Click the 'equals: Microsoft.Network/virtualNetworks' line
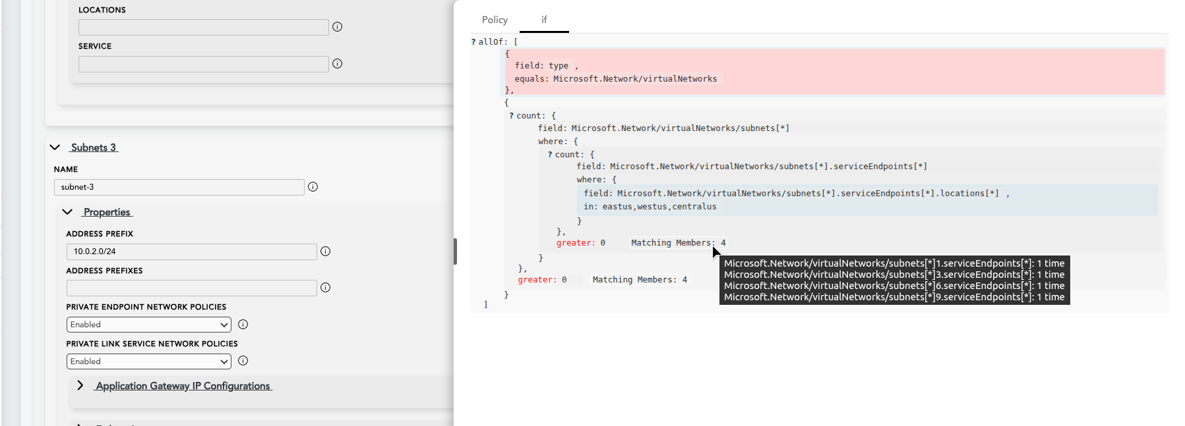Viewport: 1185px width, 426px height. pyautogui.click(x=615, y=79)
